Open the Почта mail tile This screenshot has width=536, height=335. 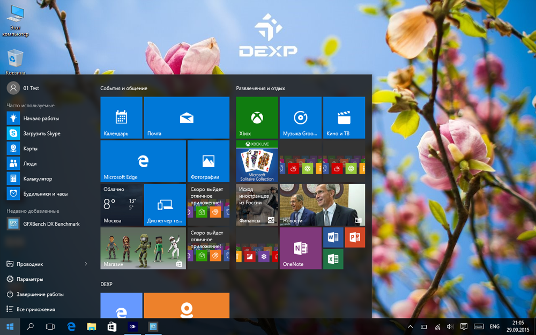tap(187, 117)
